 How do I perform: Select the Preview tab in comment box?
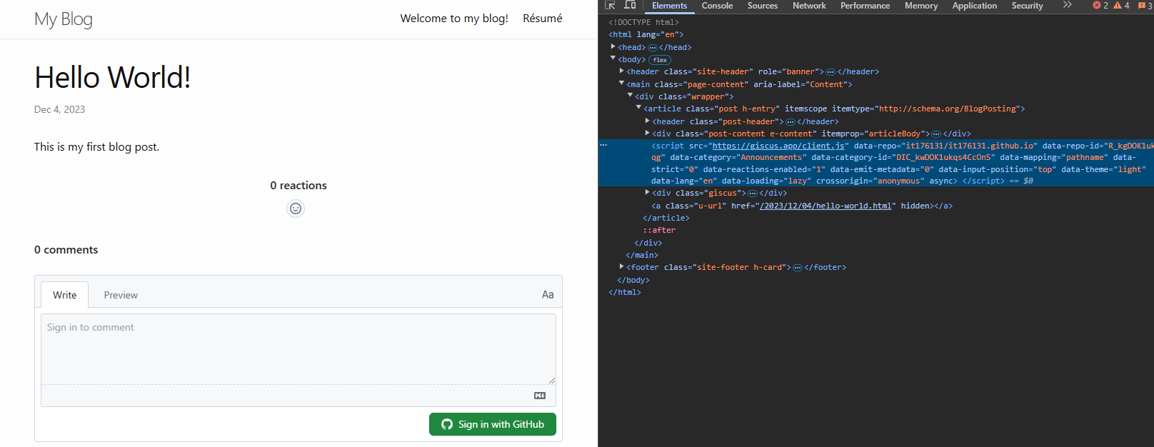[121, 295]
